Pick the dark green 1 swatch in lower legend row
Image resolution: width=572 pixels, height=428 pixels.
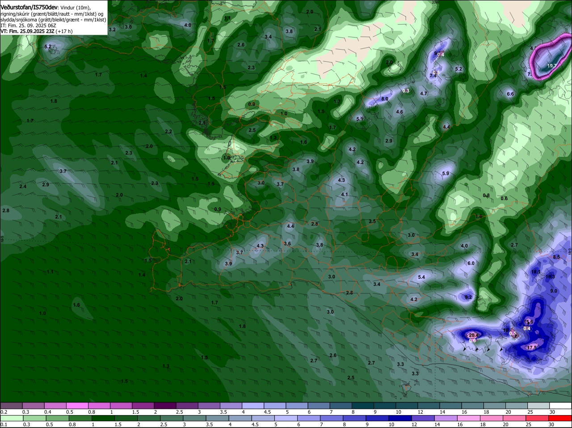[104, 418]
